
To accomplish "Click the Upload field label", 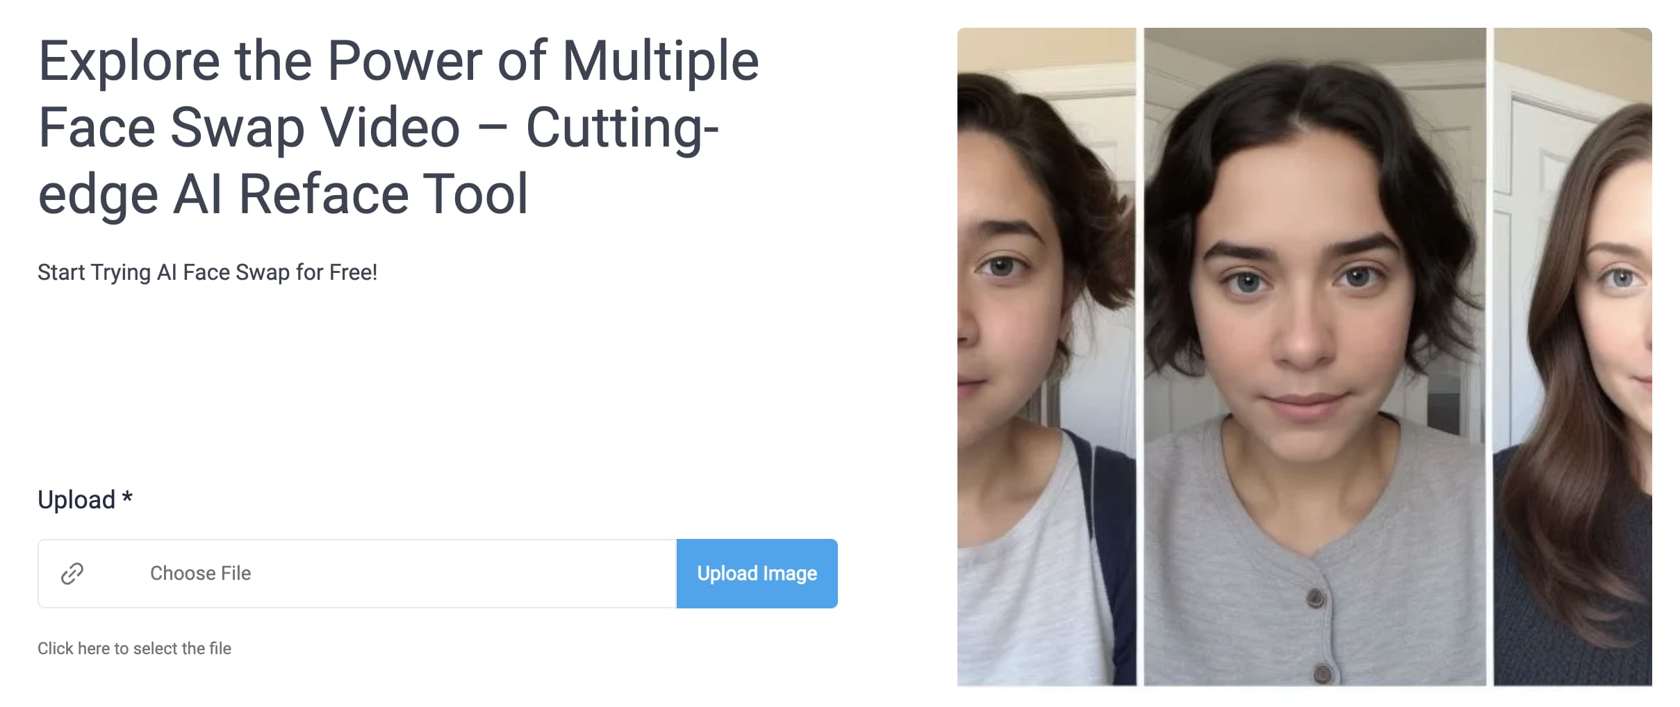I will tap(76, 499).
